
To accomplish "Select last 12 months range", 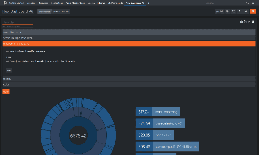I will point(68,61).
